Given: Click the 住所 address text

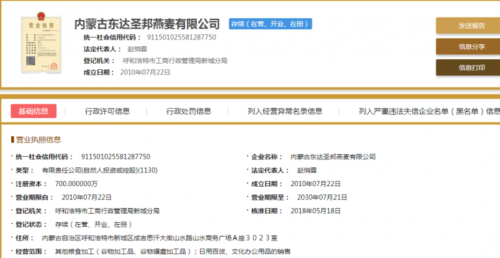Looking at the screenshot, I should point(160,238).
